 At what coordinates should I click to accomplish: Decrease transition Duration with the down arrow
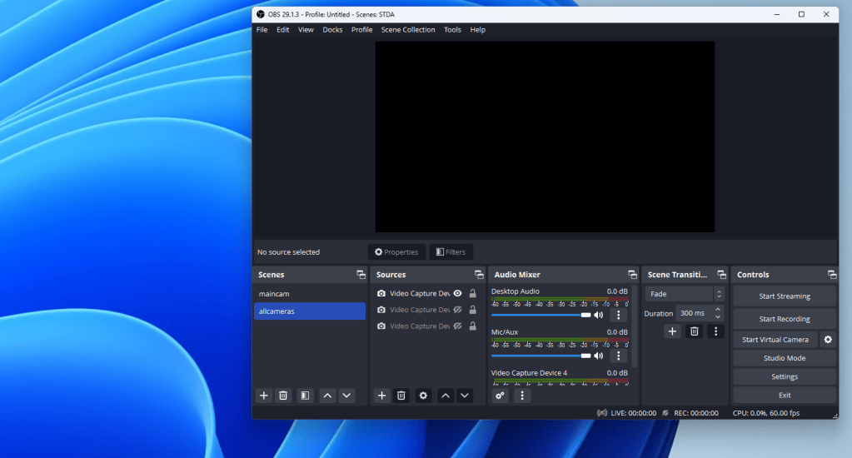point(718,316)
